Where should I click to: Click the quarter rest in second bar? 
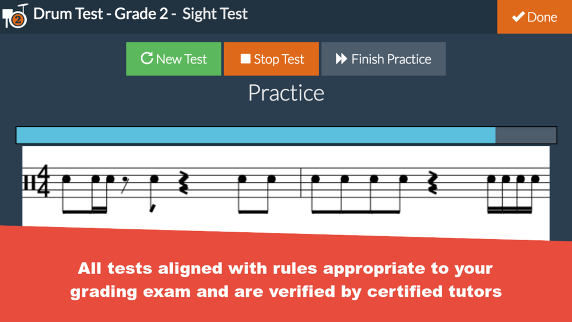point(432,182)
